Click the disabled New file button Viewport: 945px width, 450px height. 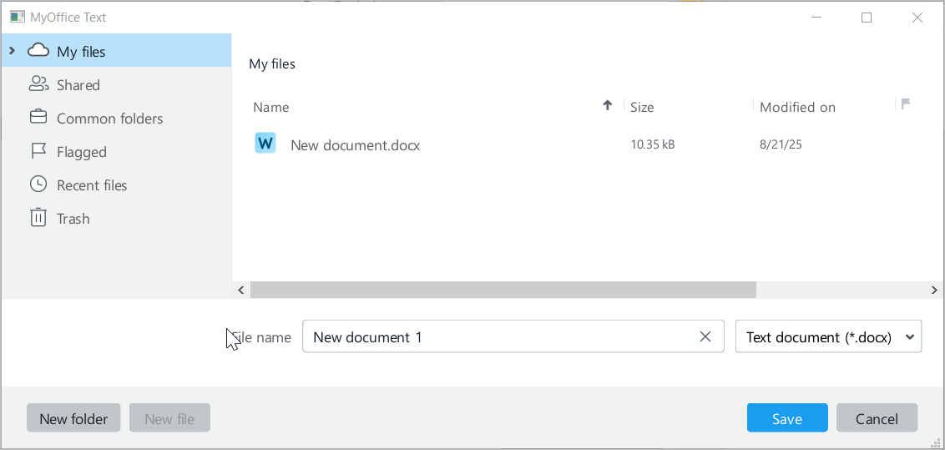tap(169, 418)
